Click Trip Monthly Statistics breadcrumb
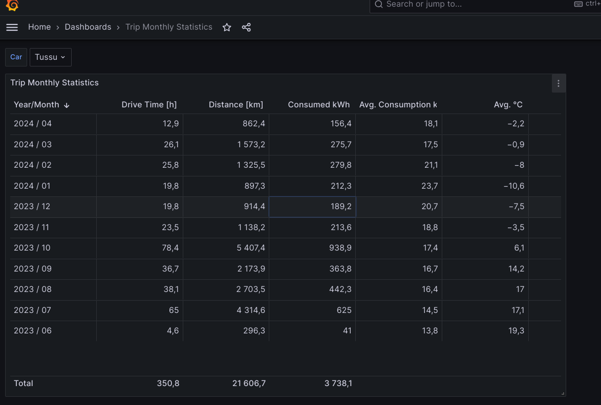The image size is (601, 405). click(168, 27)
